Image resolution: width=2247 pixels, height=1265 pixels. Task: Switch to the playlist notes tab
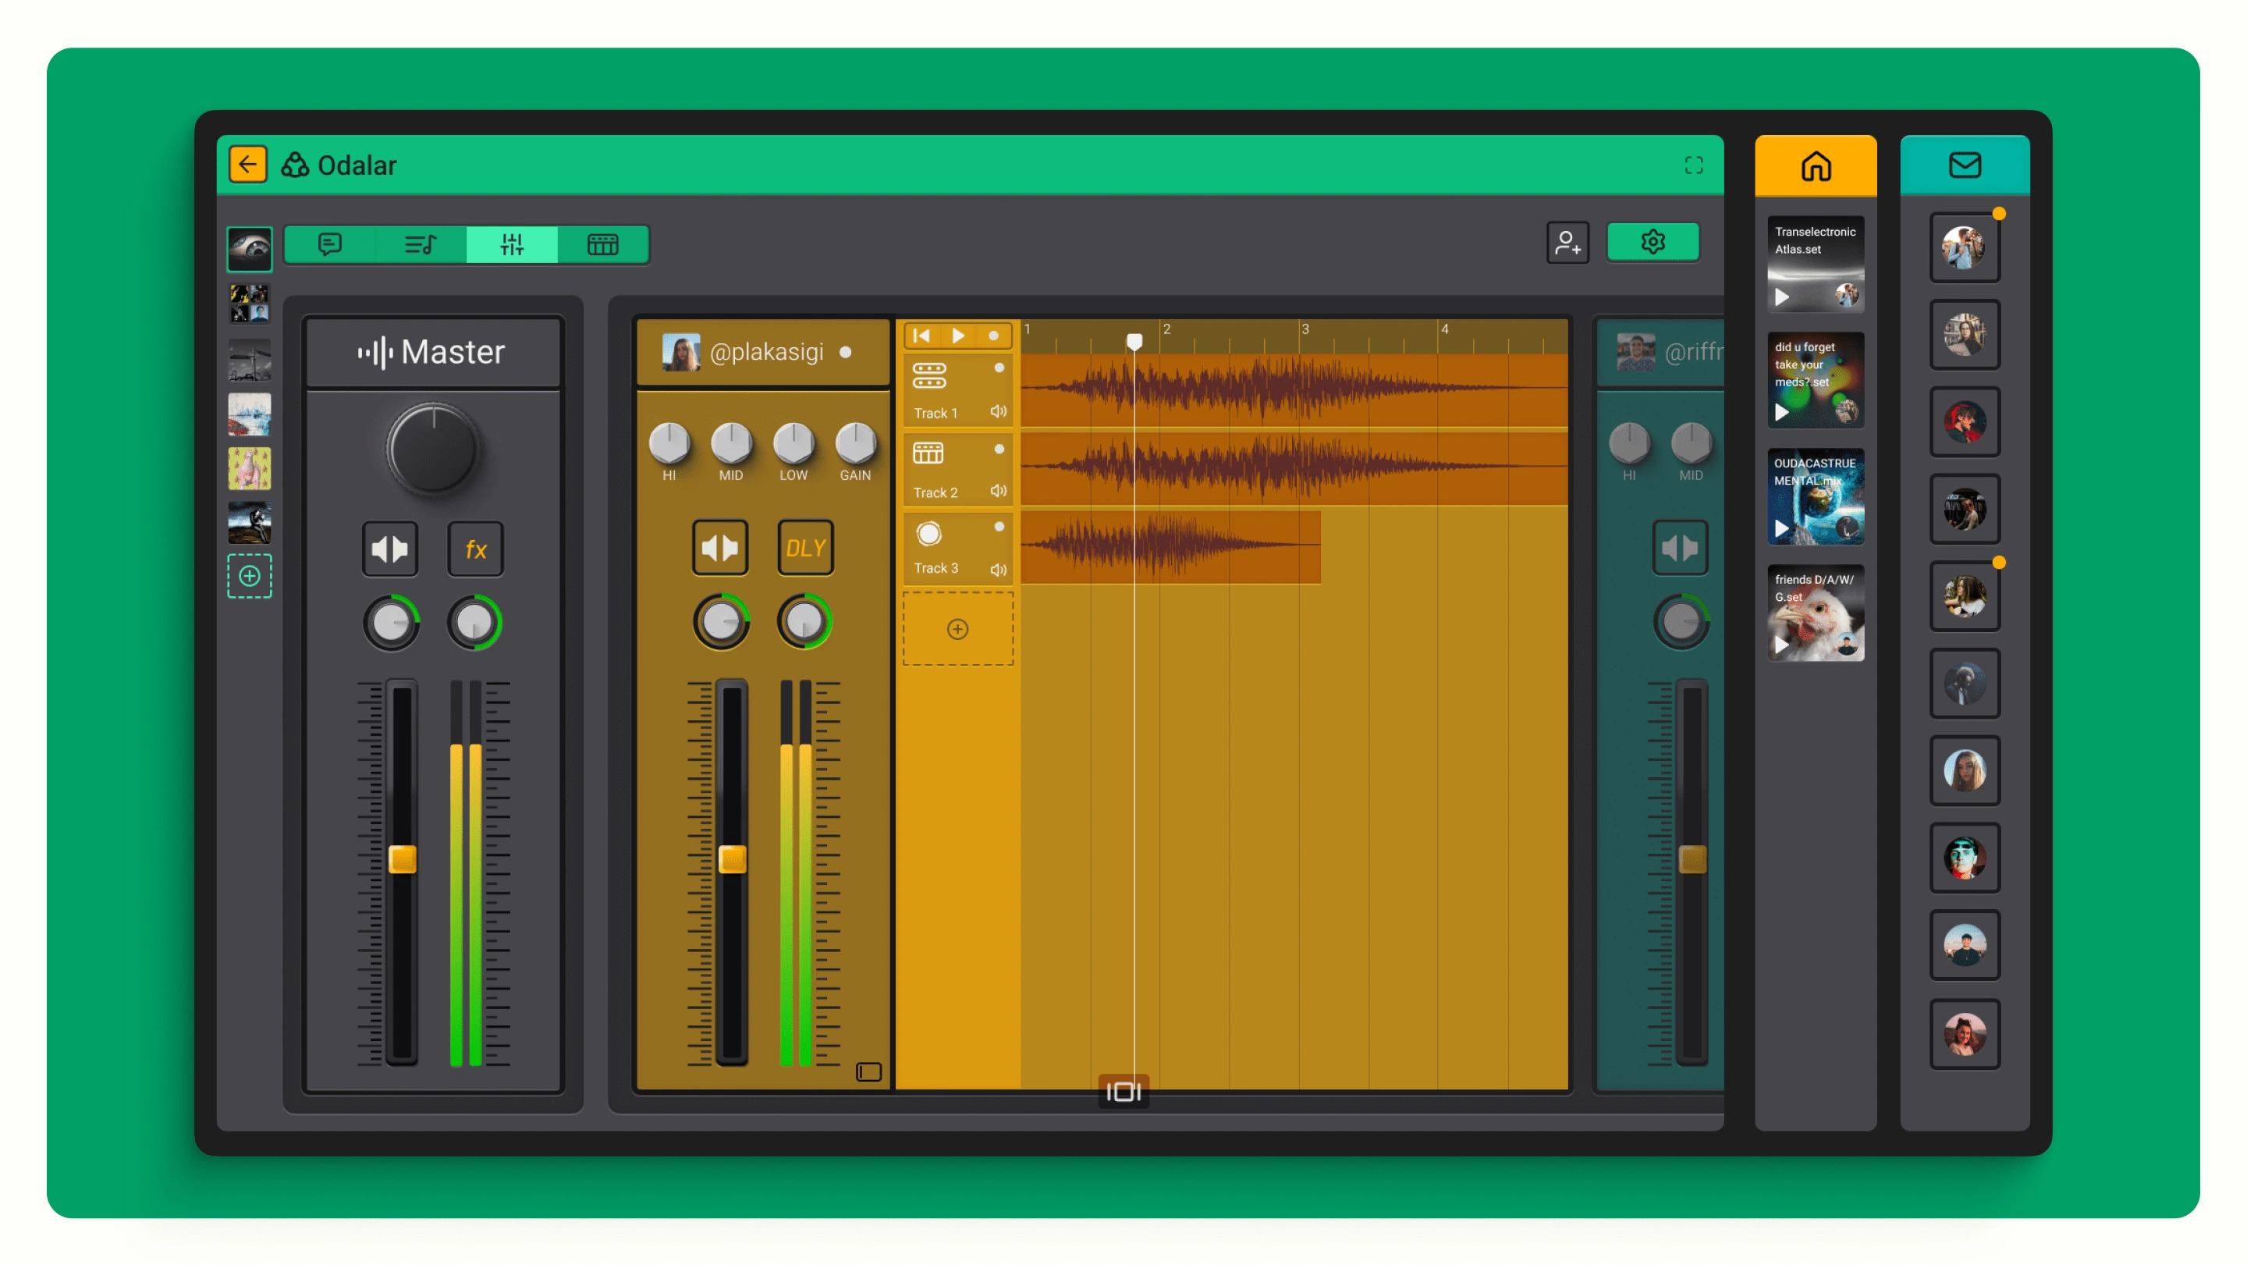pyautogui.click(x=421, y=243)
